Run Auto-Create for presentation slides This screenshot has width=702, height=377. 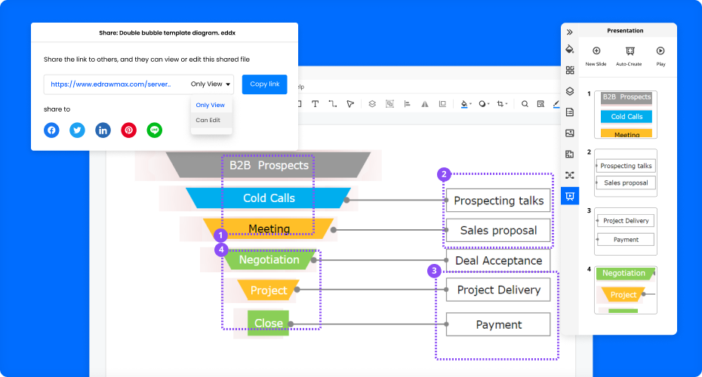[x=629, y=51]
